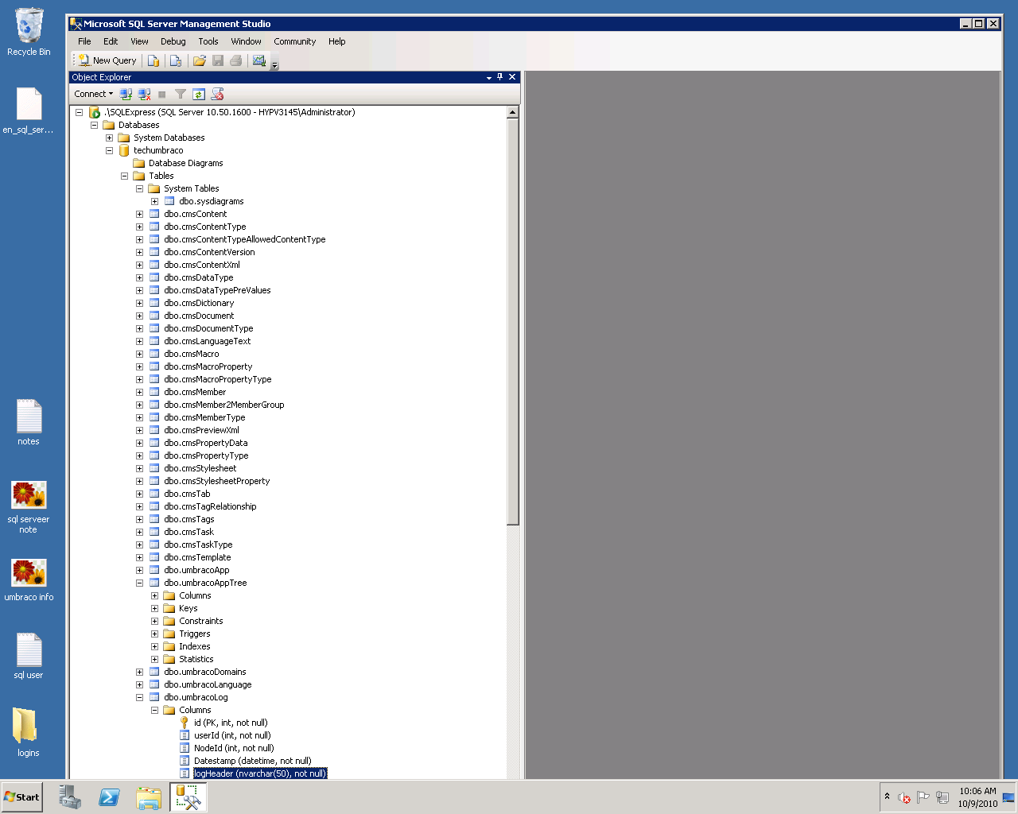Open the Activity Monitor icon

click(259, 60)
